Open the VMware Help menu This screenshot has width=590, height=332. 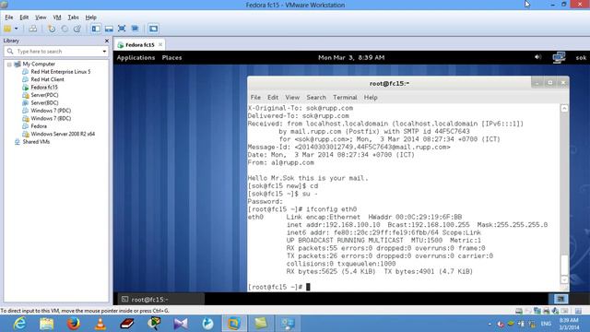[x=90, y=18]
